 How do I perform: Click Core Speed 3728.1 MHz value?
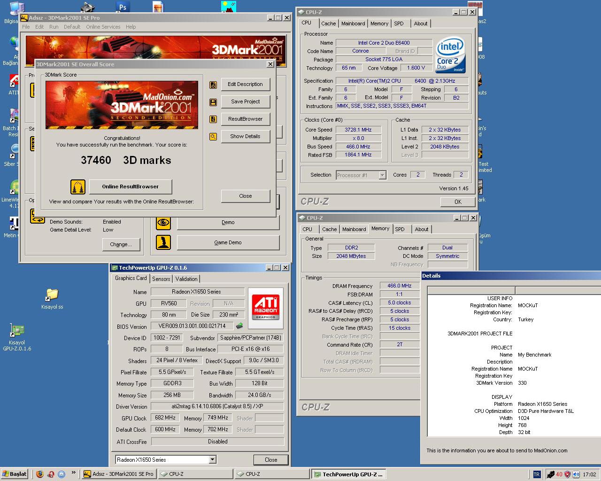[x=358, y=130]
